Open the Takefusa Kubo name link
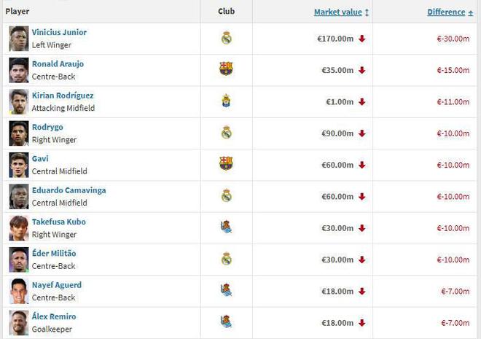 coord(59,222)
